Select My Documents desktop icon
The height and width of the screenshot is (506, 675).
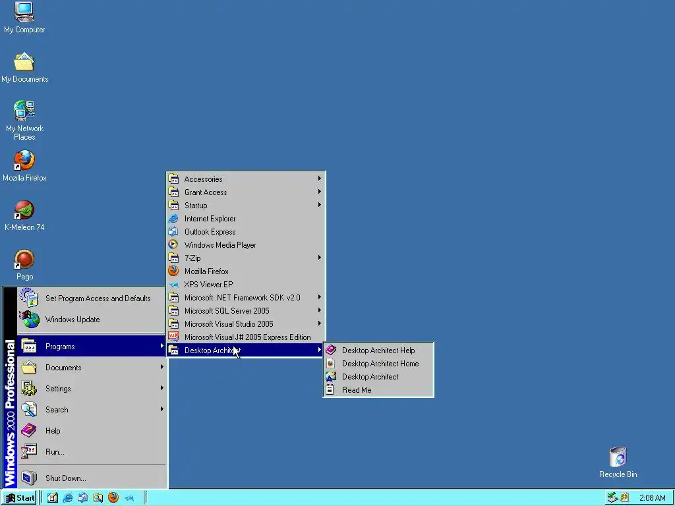click(24, 68)
